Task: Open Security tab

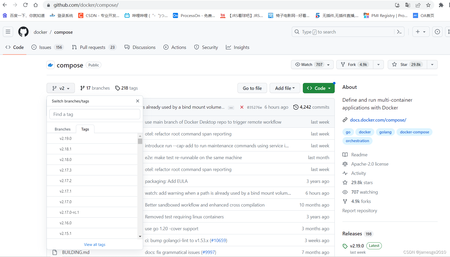Action: [206, 47]
